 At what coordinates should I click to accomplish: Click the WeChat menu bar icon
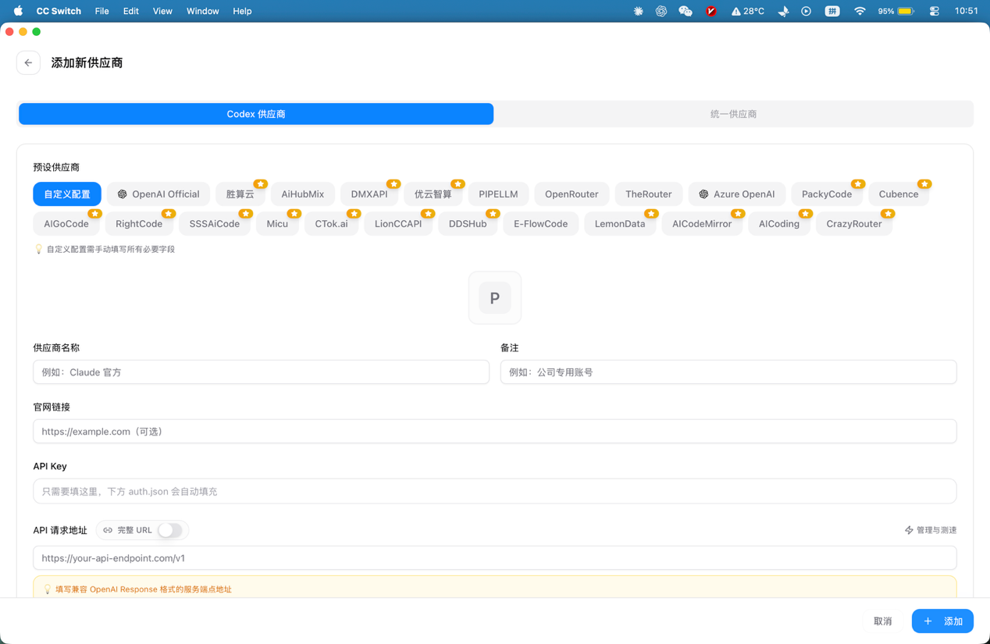[x=686, y=11]
